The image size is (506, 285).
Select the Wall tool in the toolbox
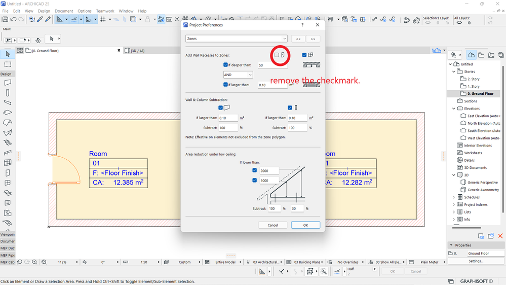click(8, 83)
